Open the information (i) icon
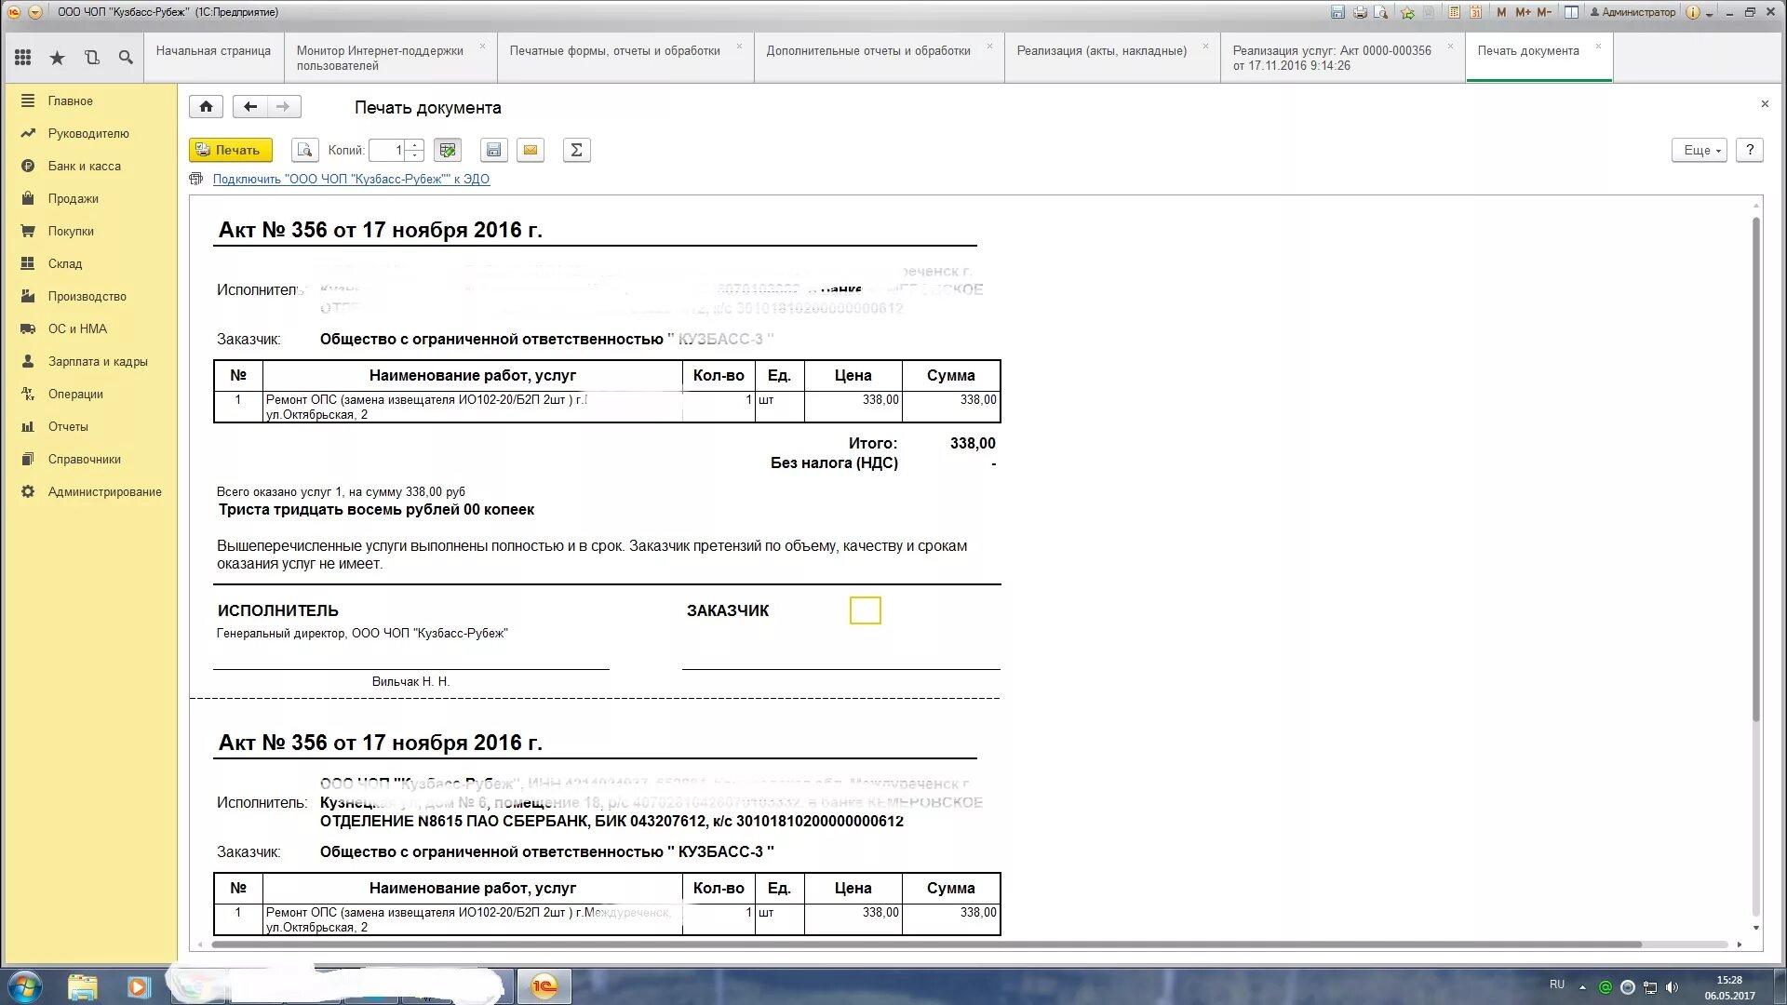The width and height of the screenshot is (1787, 1005). coord(1693,12)
